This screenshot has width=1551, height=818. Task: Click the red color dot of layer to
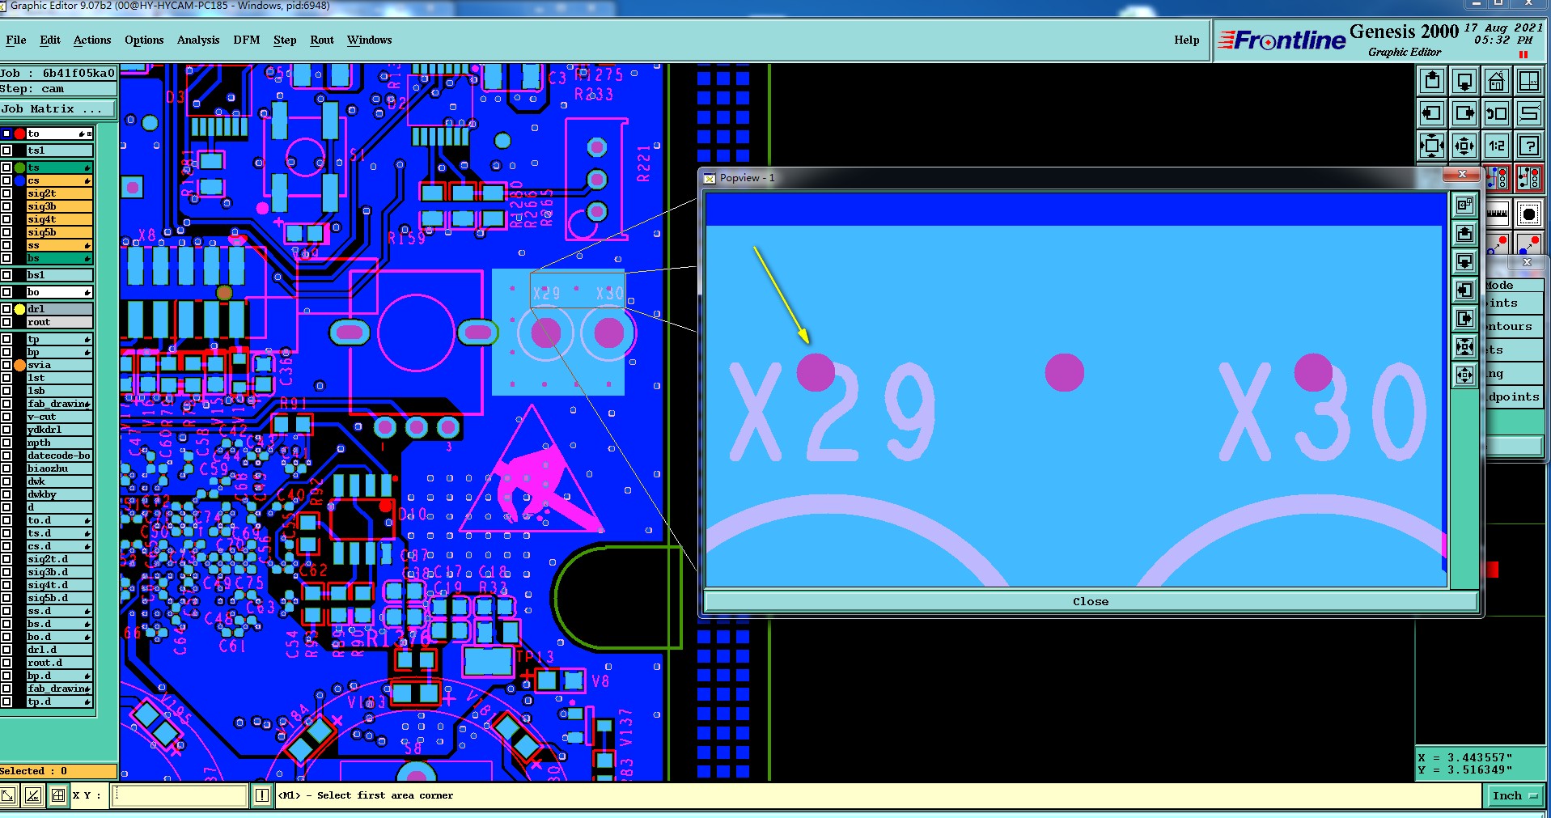tap(19, 134)
